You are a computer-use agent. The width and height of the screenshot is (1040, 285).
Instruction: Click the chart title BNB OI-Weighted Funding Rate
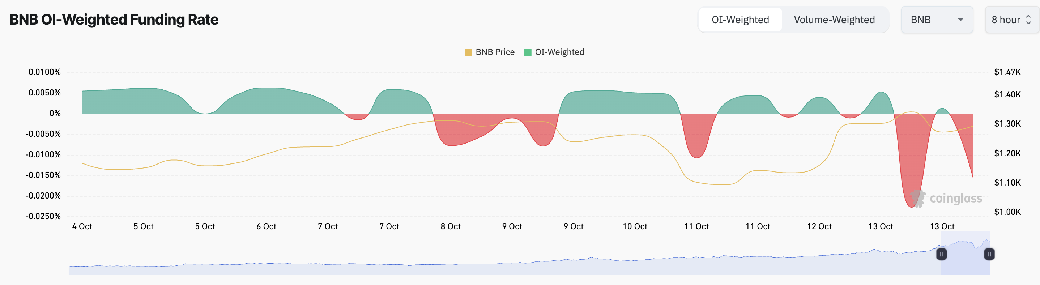tap(114, 19)
